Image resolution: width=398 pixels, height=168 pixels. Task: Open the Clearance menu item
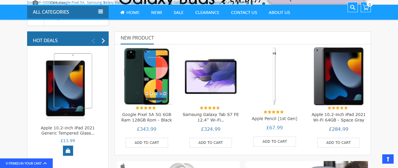tap(207, 12)
